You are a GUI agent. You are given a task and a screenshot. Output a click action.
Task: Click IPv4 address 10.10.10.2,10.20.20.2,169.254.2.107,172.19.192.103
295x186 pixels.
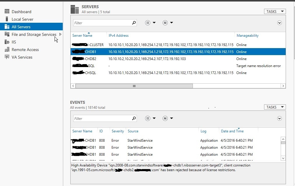tap(147, 59)
